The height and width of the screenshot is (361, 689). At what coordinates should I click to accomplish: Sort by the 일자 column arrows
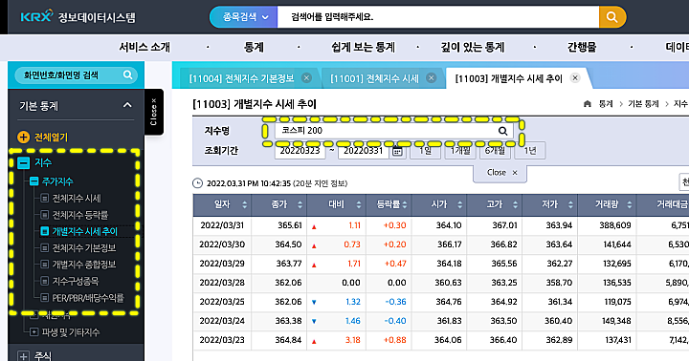244,204
